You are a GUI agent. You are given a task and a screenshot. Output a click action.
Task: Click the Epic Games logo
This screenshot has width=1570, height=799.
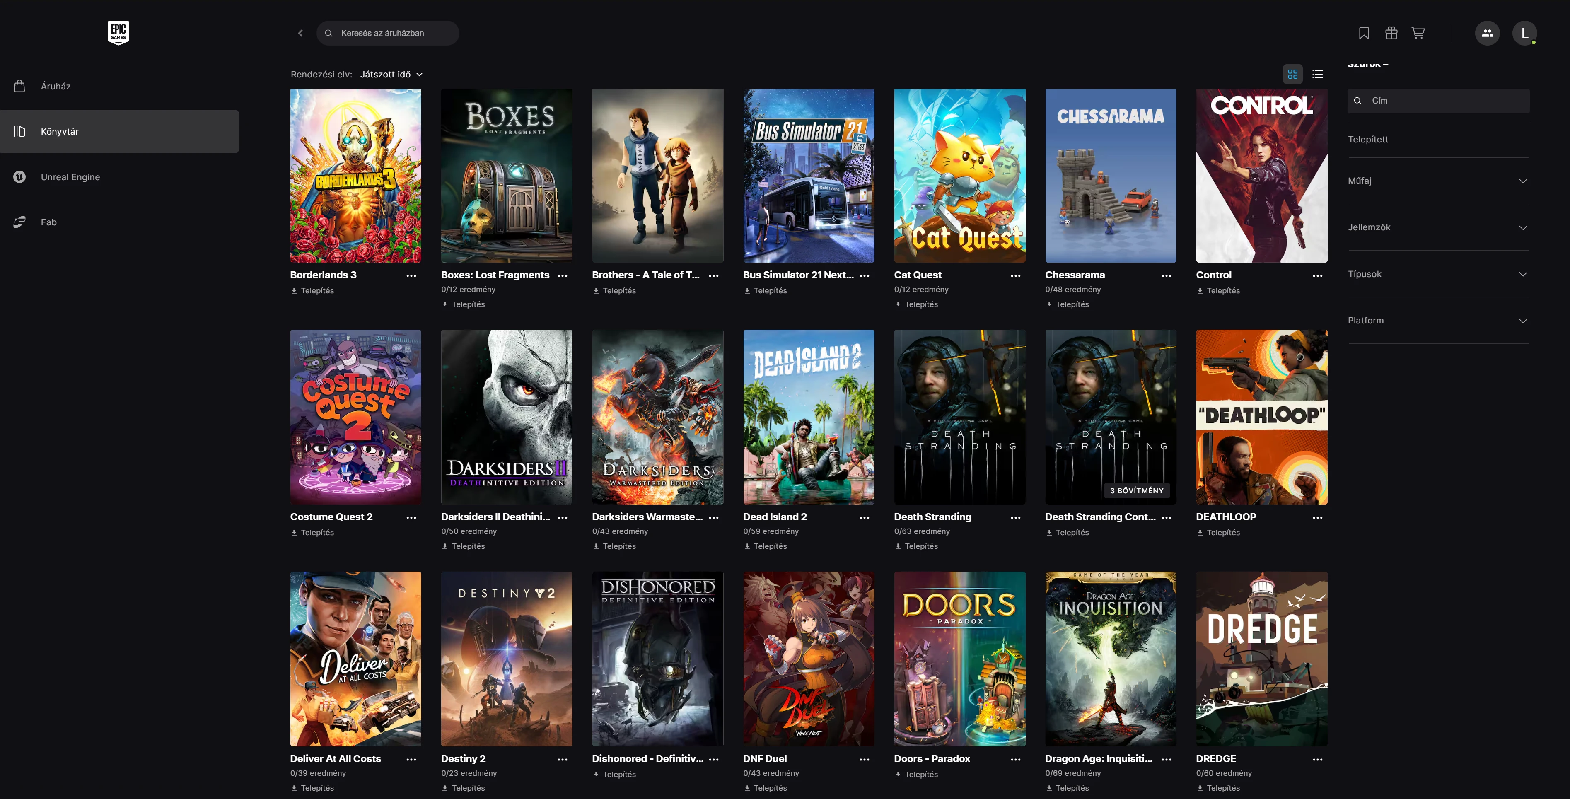[x=118, y=32]
